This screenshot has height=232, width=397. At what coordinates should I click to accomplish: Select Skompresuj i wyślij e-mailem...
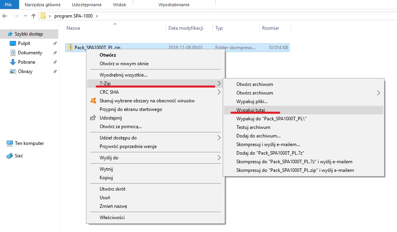[268, 145]
